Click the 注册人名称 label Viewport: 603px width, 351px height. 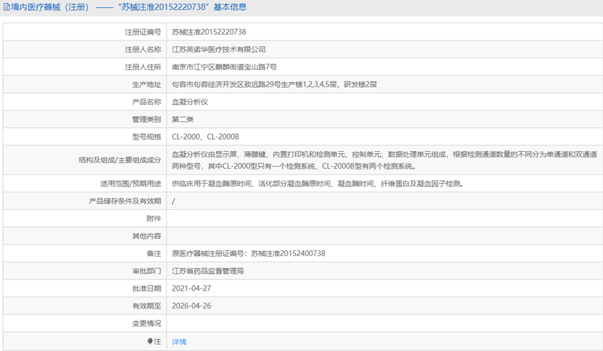pyautogui.click(x=143, y=50)
